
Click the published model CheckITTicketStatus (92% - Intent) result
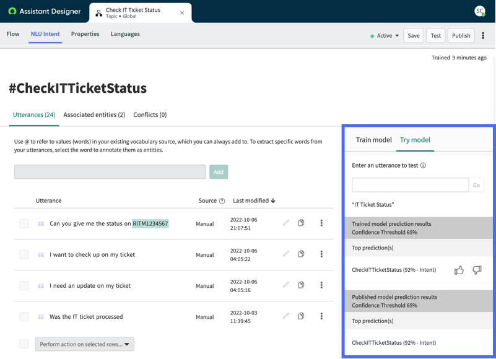(x=394, y=343)
